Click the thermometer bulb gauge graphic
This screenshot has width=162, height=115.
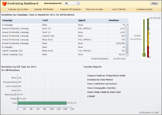point(144,55)
